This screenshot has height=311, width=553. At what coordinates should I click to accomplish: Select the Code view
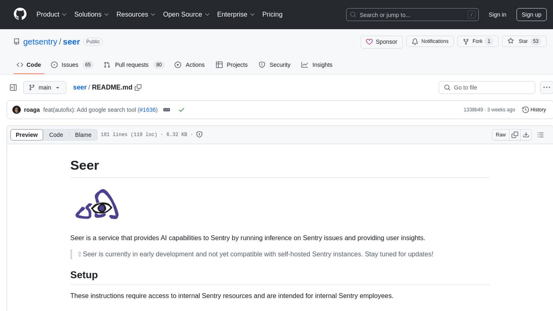coord(56,135)
